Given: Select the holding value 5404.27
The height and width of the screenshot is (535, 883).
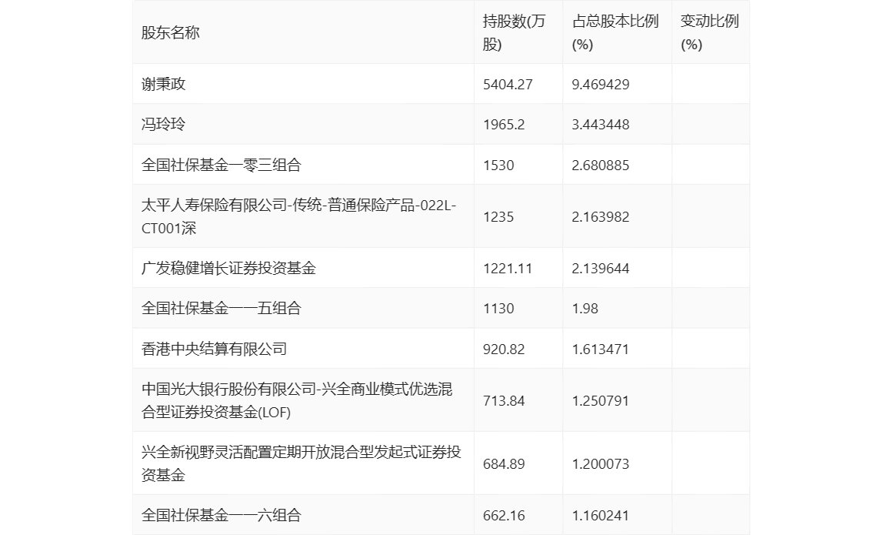Looking at the screenshot, I should click(508, 85).
